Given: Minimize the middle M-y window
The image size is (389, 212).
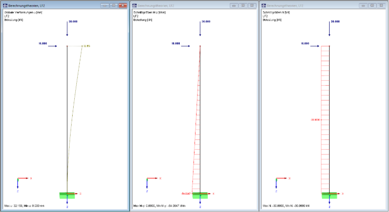Looking at the screenshot, I should click(x=234, y=6).
